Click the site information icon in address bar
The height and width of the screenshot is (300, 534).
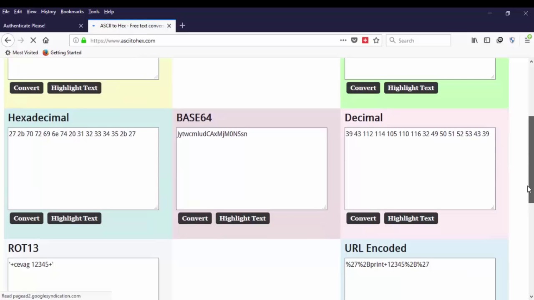point(76,40)
